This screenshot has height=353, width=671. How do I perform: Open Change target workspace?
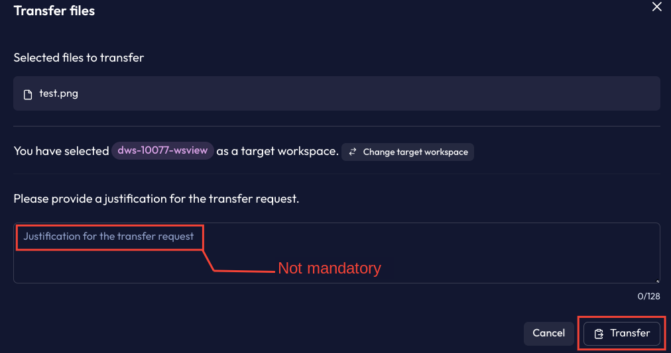point(407,152)
